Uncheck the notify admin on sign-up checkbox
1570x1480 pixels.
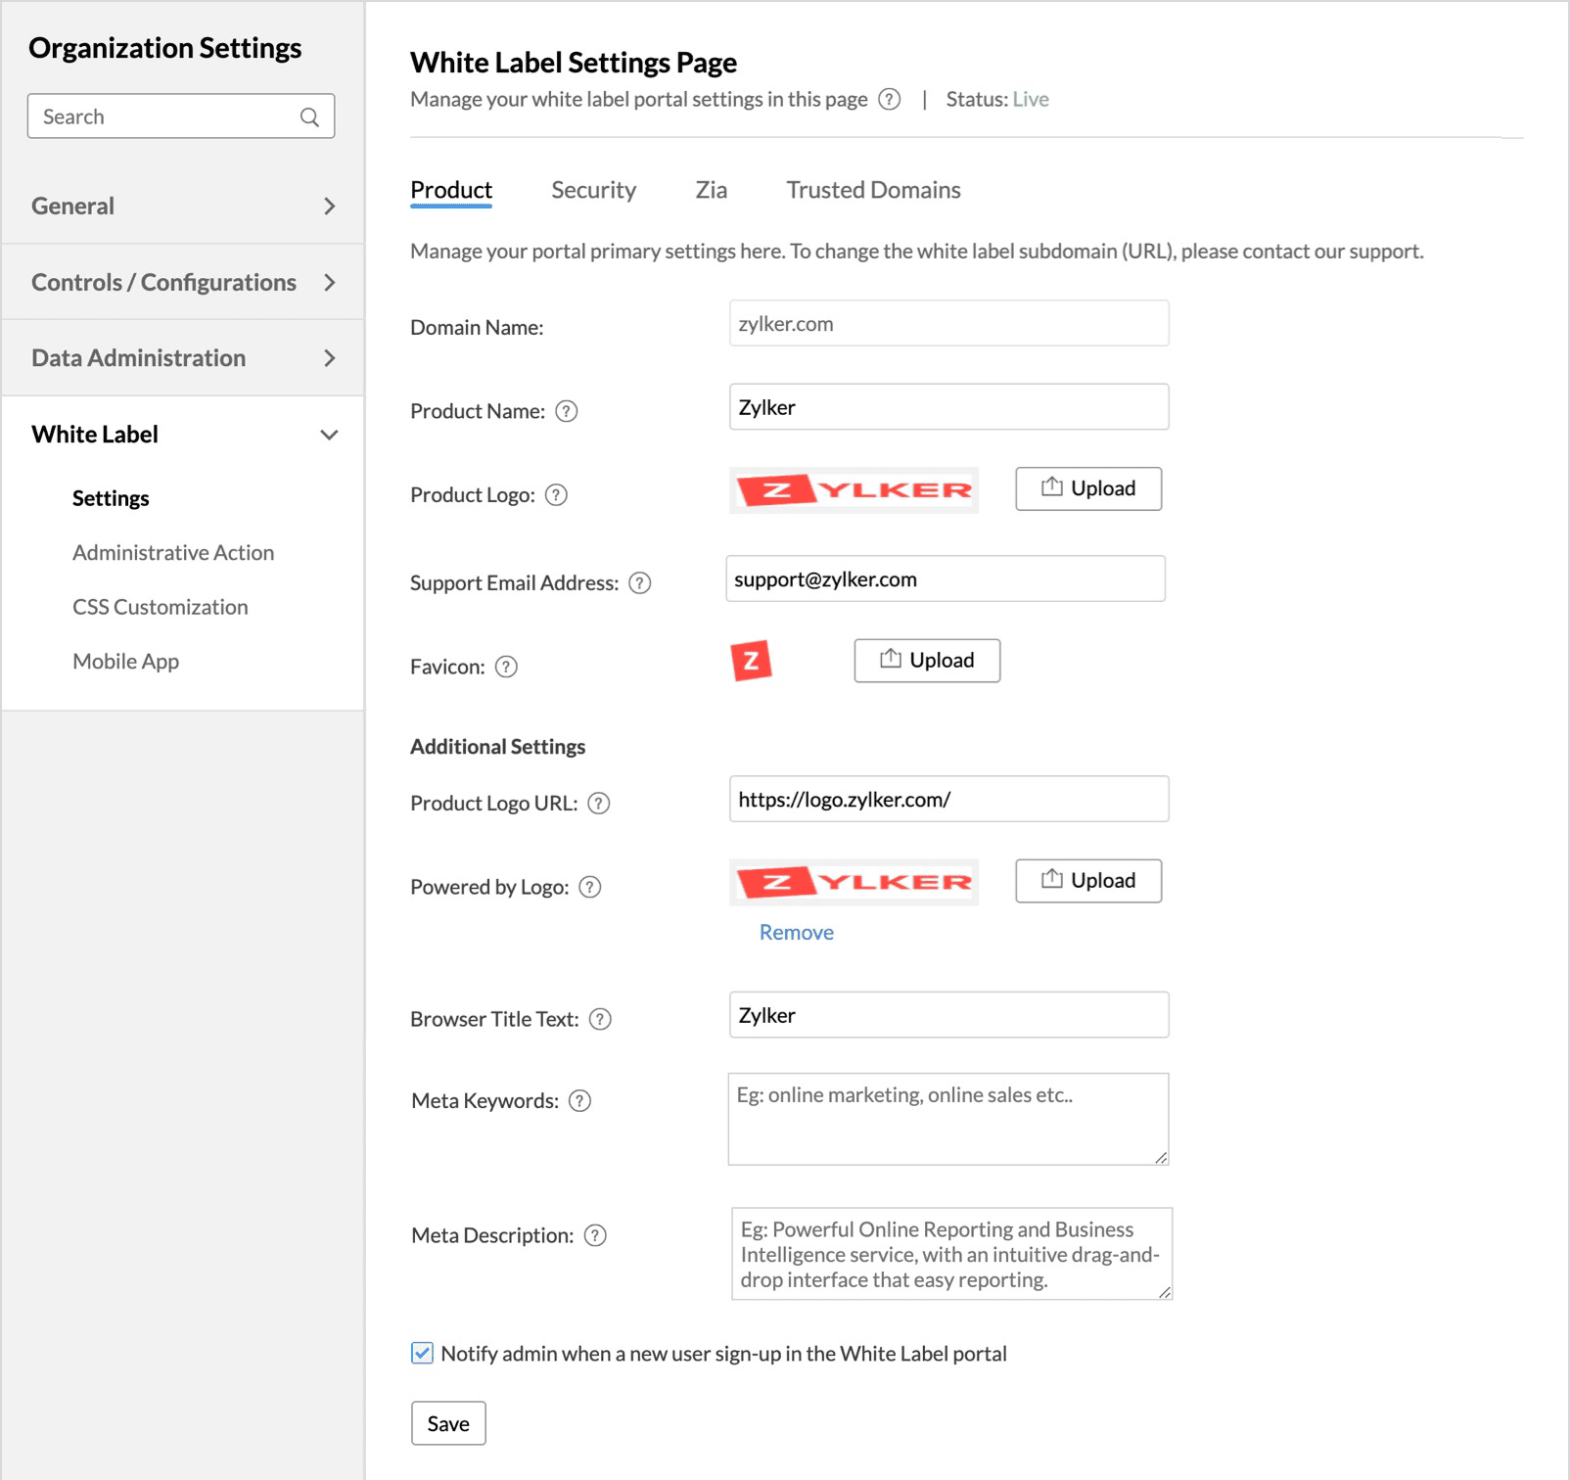(422, 1353)
